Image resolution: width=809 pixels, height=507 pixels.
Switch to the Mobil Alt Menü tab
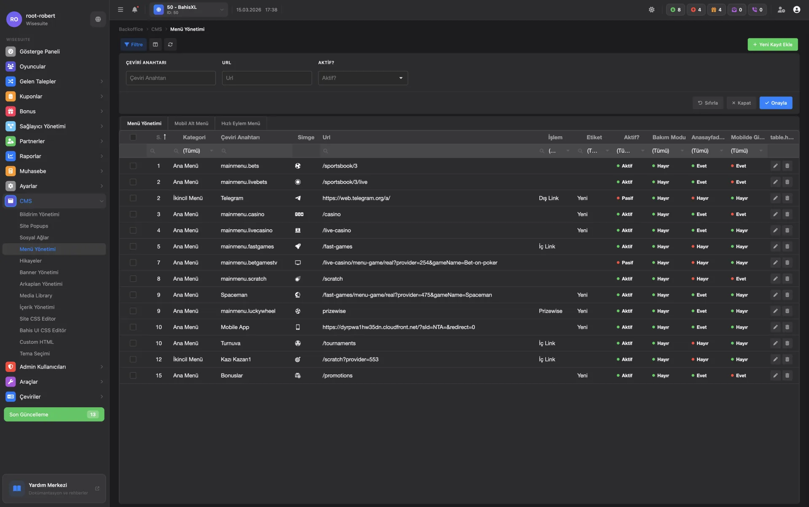coord(191,123)
